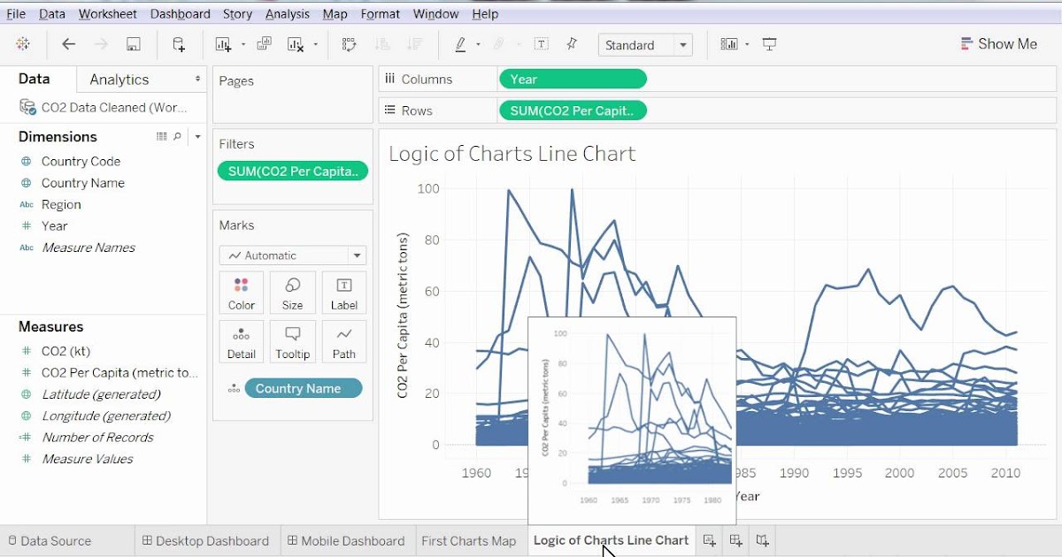Open the Analysis menu
1062x557 pixels.
288,13
